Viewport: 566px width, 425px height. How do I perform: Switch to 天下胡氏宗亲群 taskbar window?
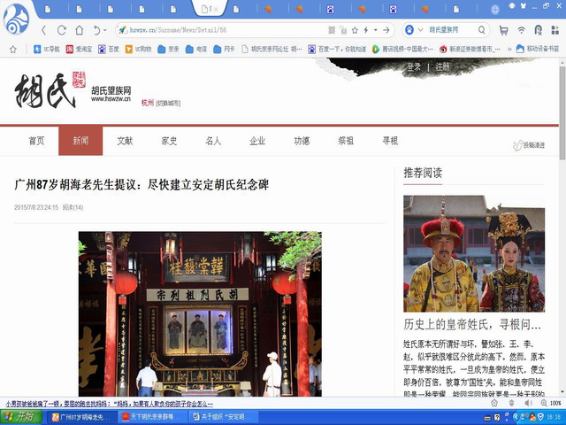tap(153, 417)
